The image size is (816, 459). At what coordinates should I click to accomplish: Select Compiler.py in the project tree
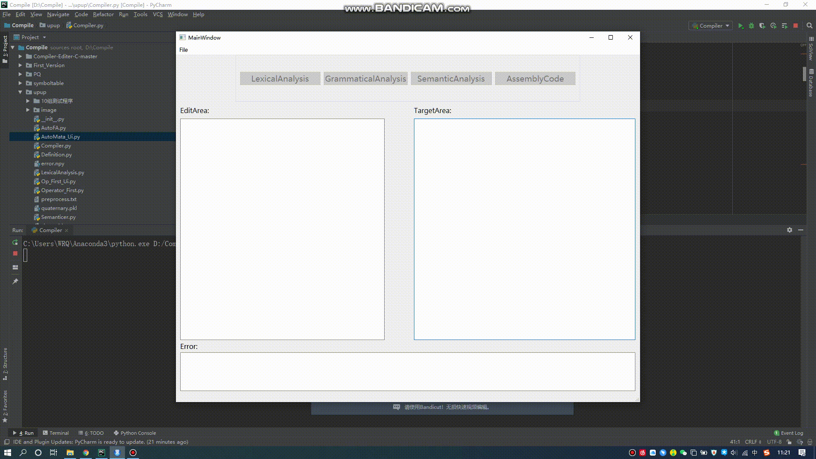tap(56, 146)
